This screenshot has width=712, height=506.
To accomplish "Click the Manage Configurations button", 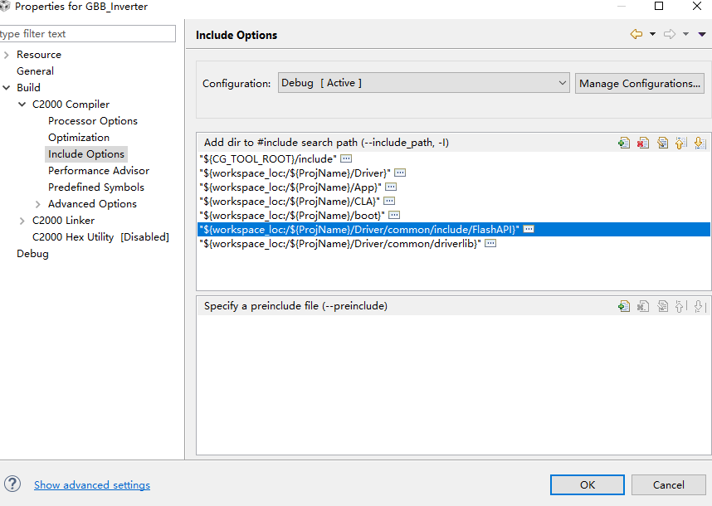I will point(640,83).
